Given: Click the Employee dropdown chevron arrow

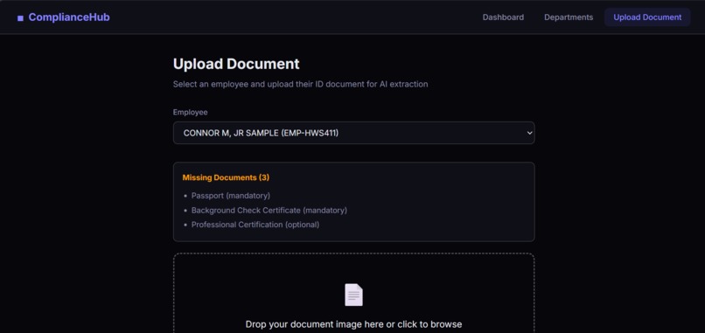Looking at the screenshot, I should (x=529, y=133).
